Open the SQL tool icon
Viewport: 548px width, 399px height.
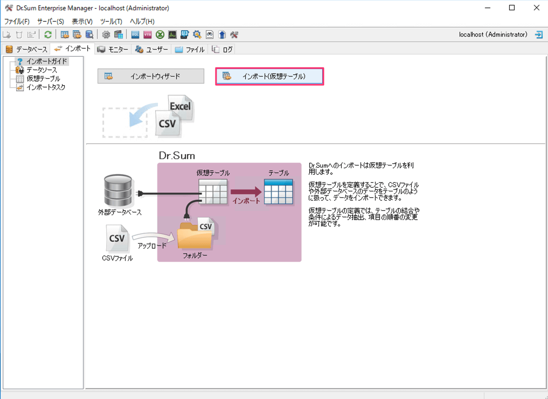click(135, 35)
